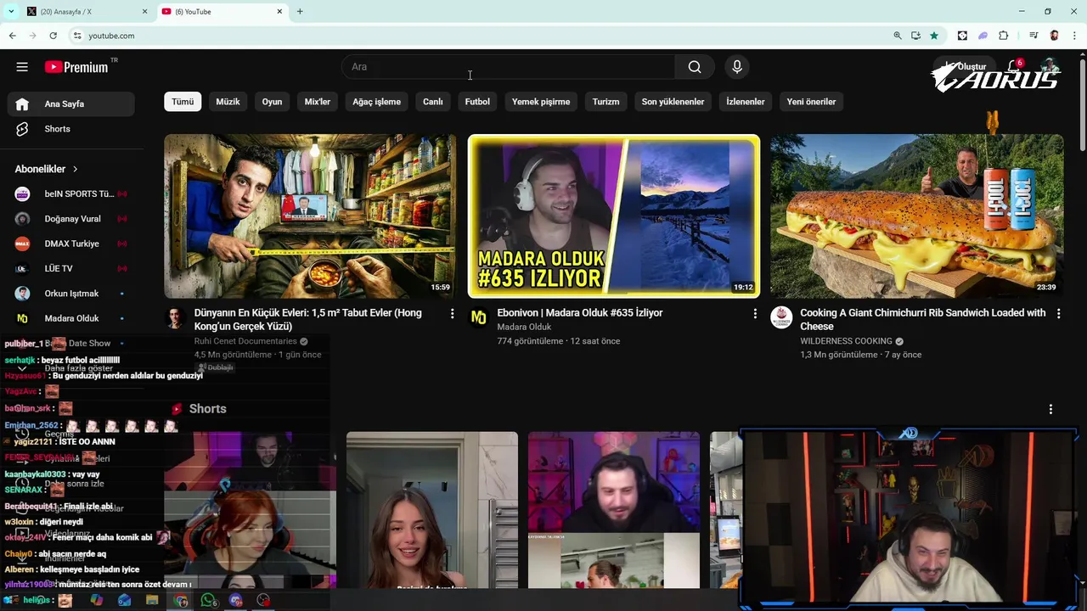Open the tab search dropdown arrow
This screenshot has width=1087, height=611.
tap(10, 11)
